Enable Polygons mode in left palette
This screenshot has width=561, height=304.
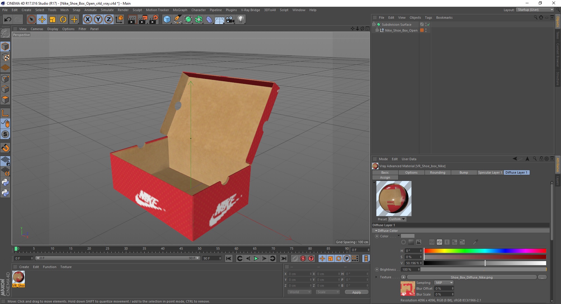(5, 100)
